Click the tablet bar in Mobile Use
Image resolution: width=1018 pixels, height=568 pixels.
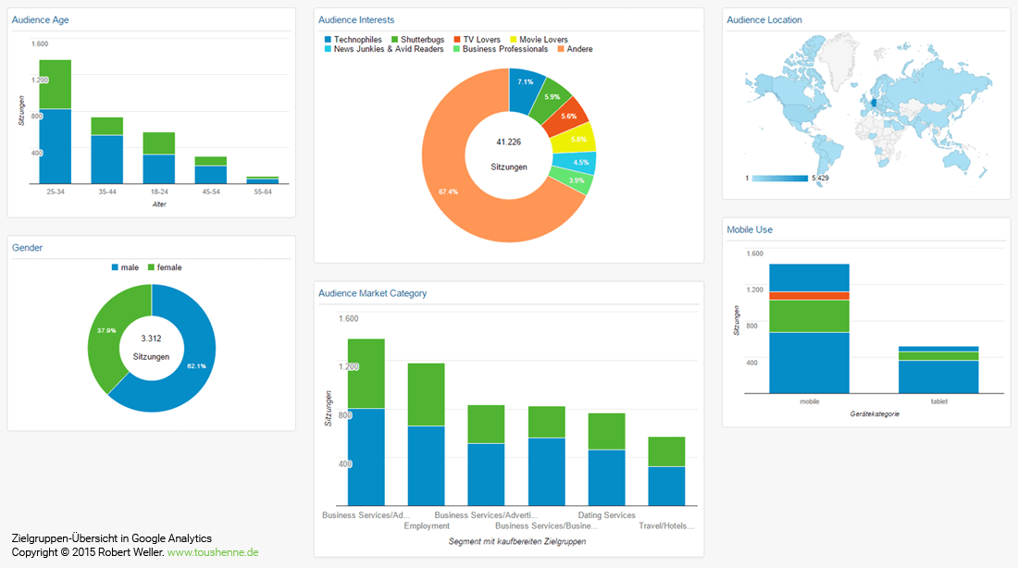coord(938,370)
